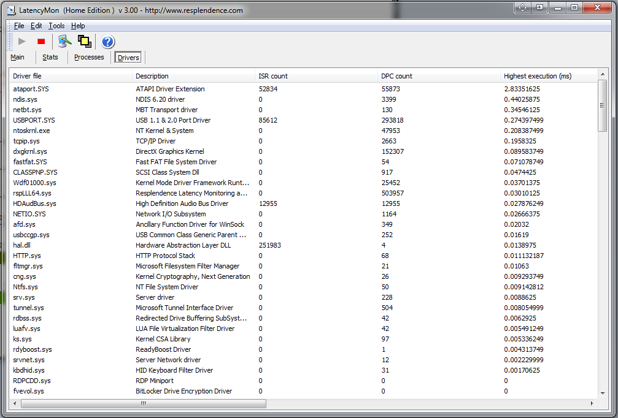Open the Tools menu
This screenshot has height=418, width=618.
coord(56,26)
